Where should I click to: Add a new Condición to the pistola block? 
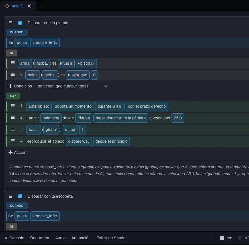point(20,86)
